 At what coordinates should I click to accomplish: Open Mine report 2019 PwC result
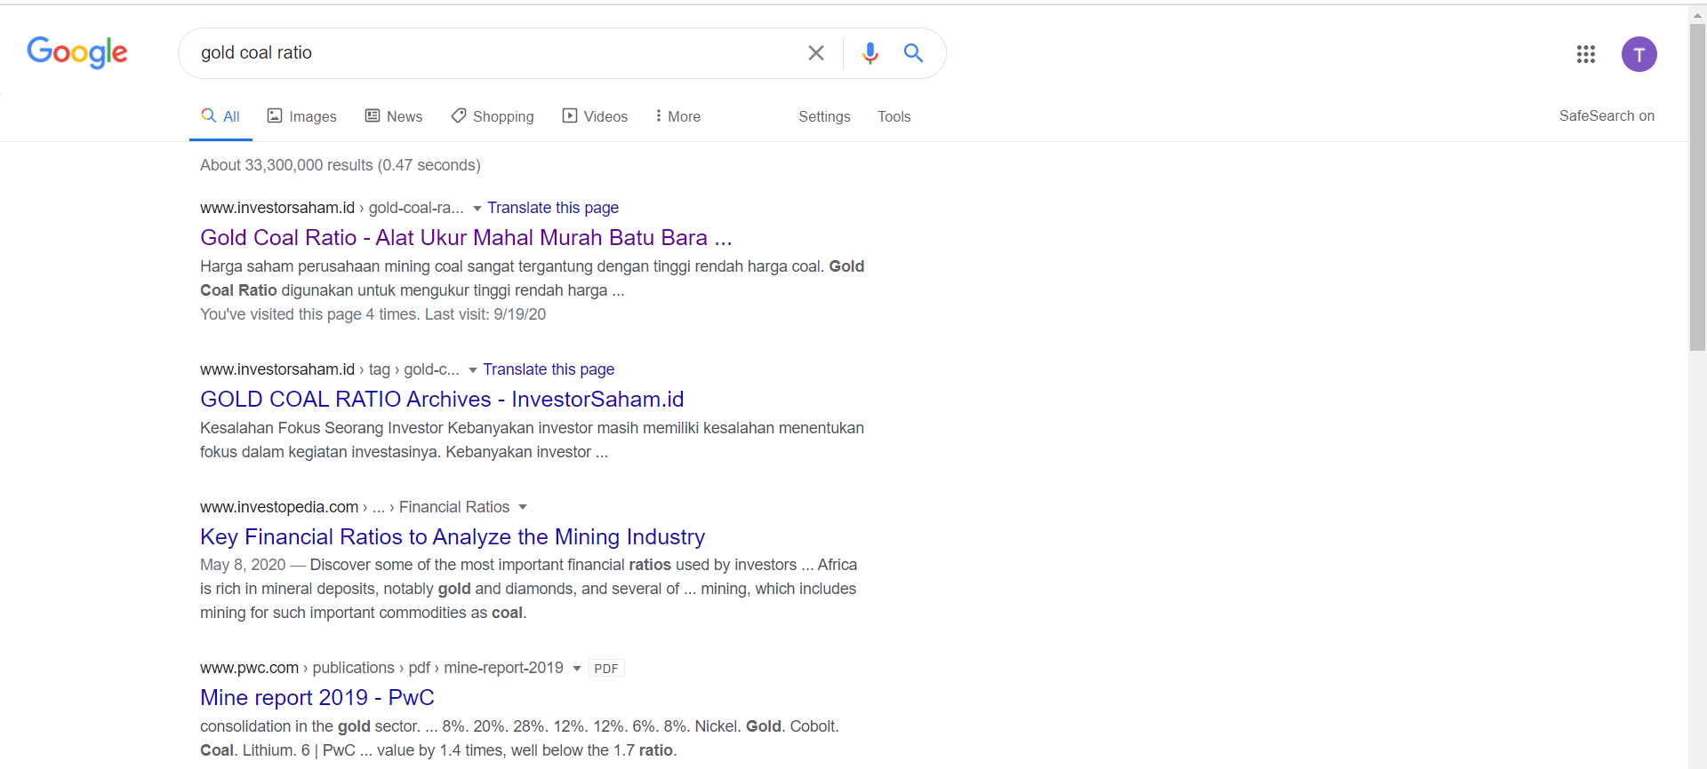point(317,697)
